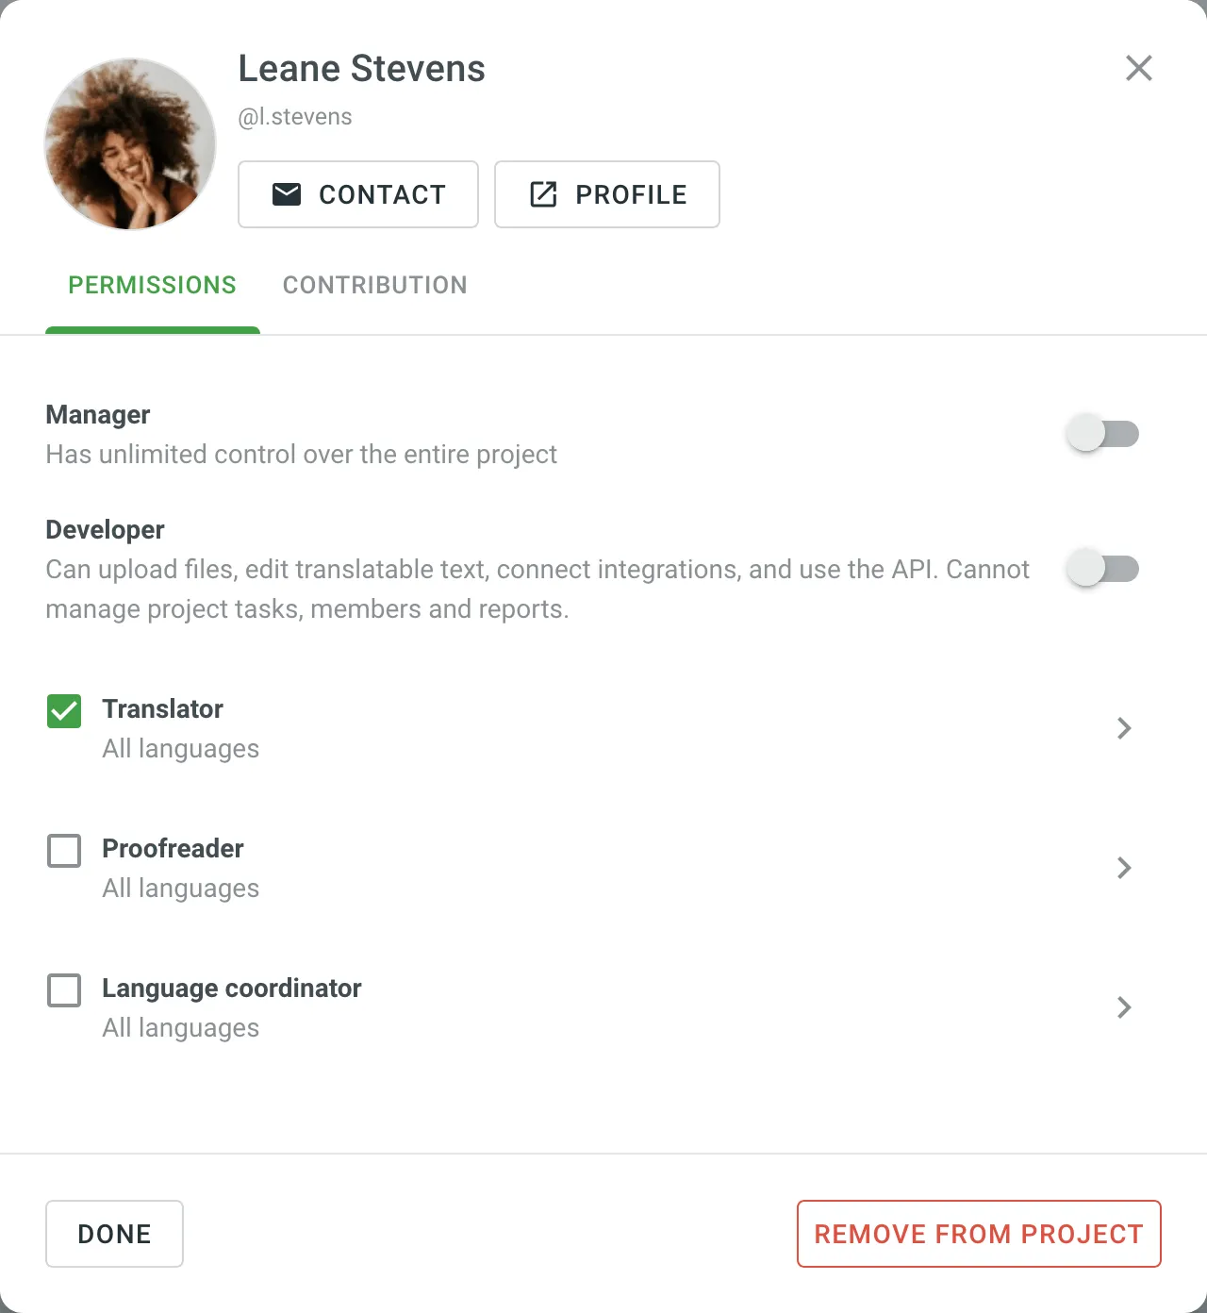Switch to the Contribution tab
1207x1313 pixels.
[374, 285]
